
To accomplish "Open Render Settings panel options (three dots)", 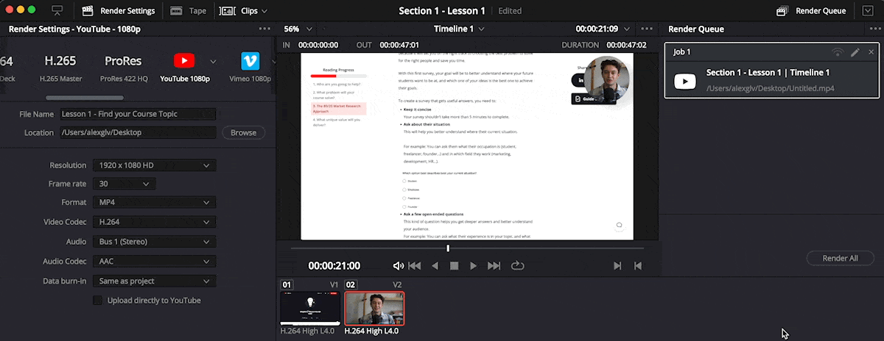I will (265, 29).
